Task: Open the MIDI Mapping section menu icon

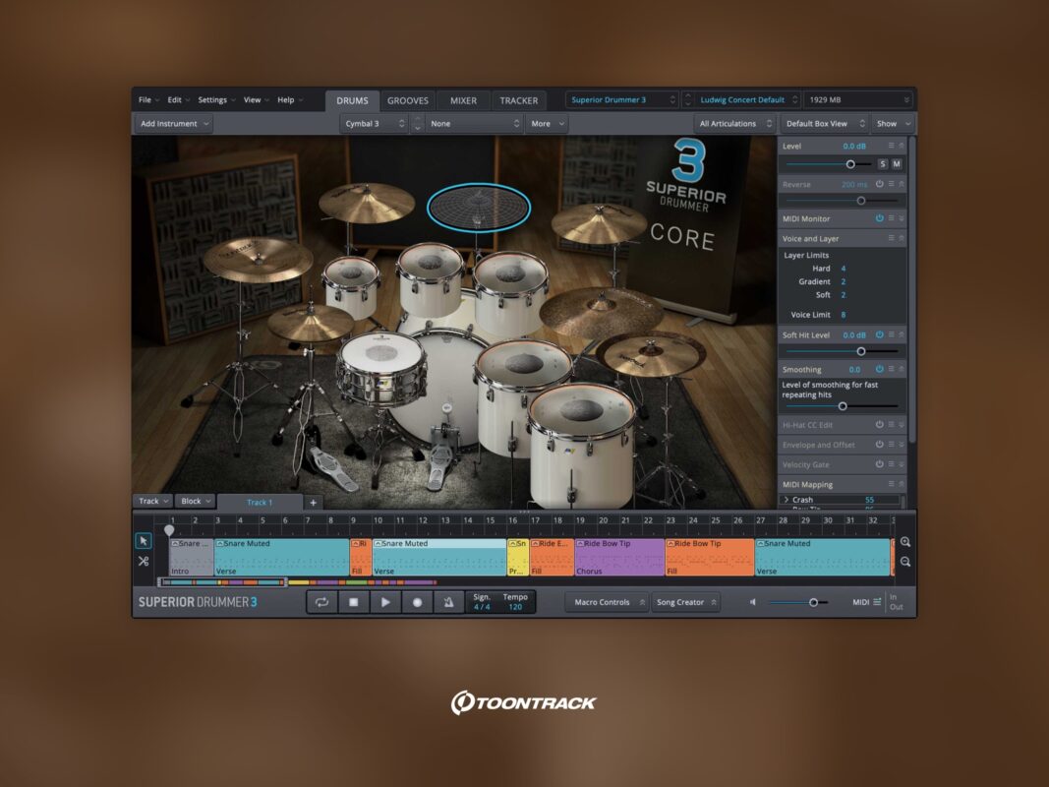Action: point(891,484)
